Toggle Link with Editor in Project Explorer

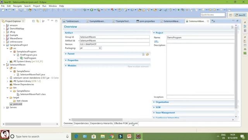[38, 21]
